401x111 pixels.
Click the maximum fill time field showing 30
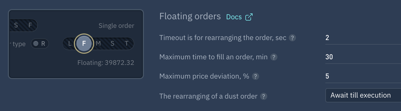[363, 57]
